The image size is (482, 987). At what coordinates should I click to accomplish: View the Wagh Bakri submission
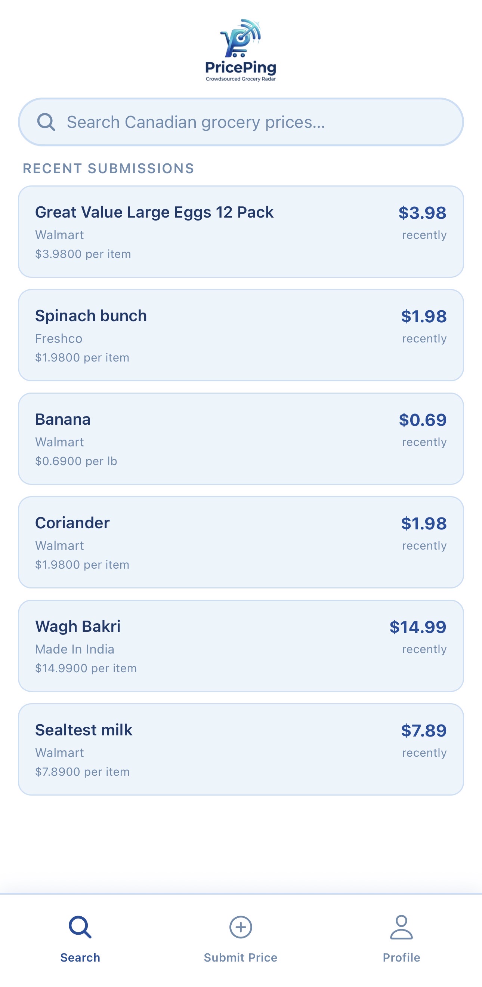[x=241, y=646]
